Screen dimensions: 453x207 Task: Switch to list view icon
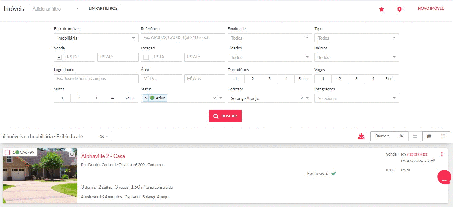click(415, 136)
